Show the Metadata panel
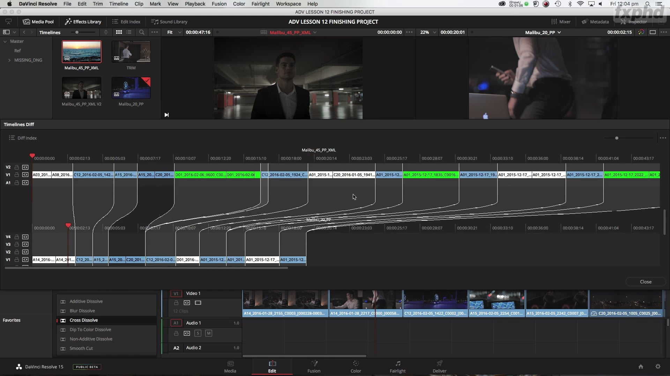670x376 pixels. (595, 22)
